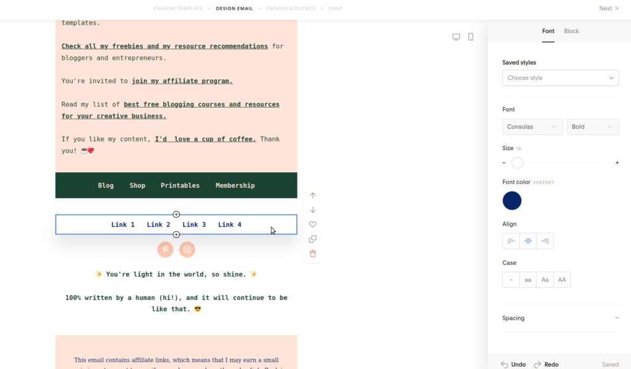Open the Bold weight dropdown
Viewport: 631px width, 369px height.
tap(593, 127)
